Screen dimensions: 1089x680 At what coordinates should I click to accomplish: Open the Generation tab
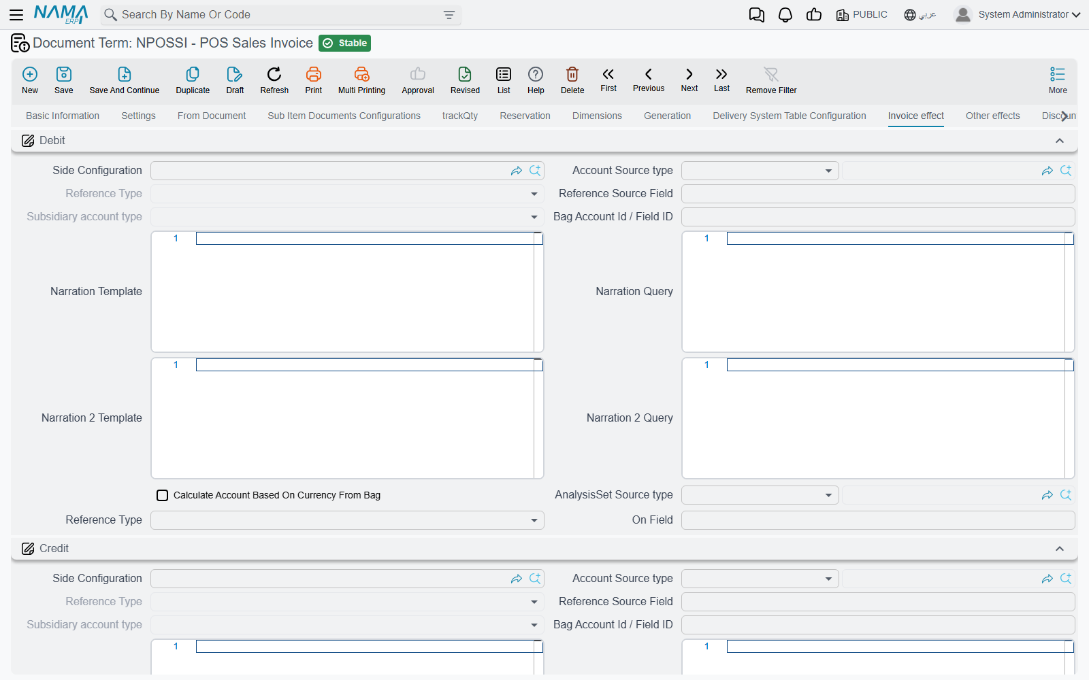(x=667, y=116)
